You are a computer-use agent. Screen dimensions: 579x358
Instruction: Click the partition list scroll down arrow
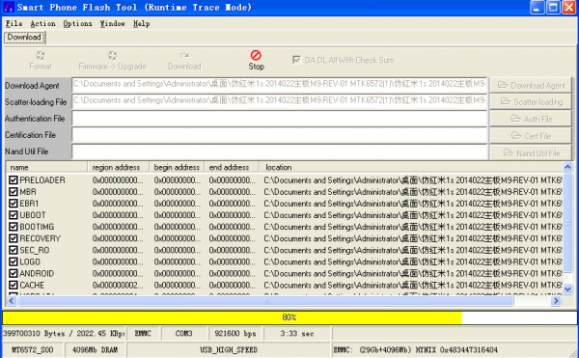point(568,289)
